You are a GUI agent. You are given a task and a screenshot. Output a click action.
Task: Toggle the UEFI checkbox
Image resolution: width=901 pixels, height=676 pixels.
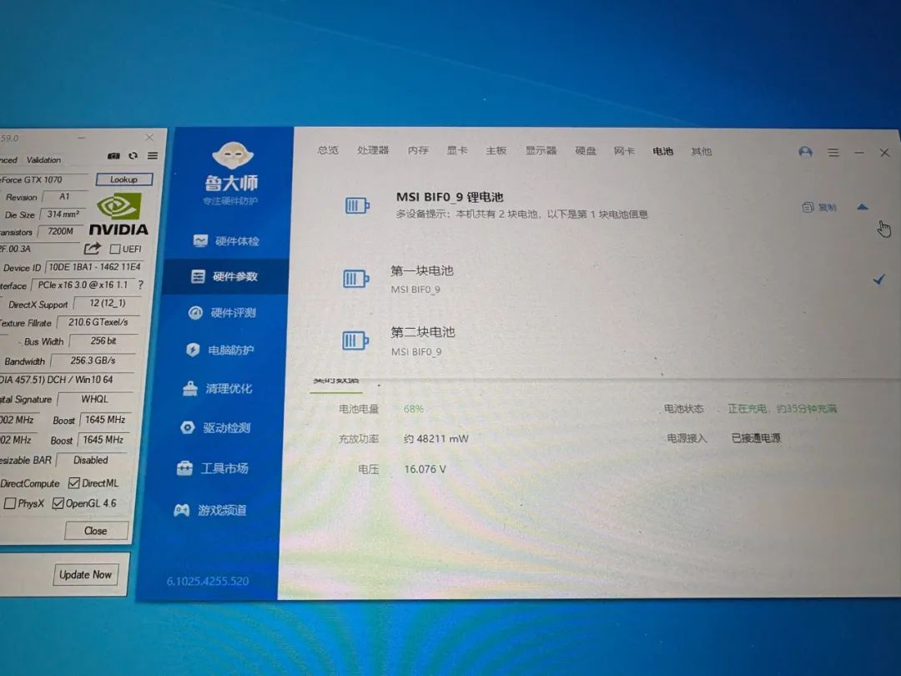click(x=115, y=249)
